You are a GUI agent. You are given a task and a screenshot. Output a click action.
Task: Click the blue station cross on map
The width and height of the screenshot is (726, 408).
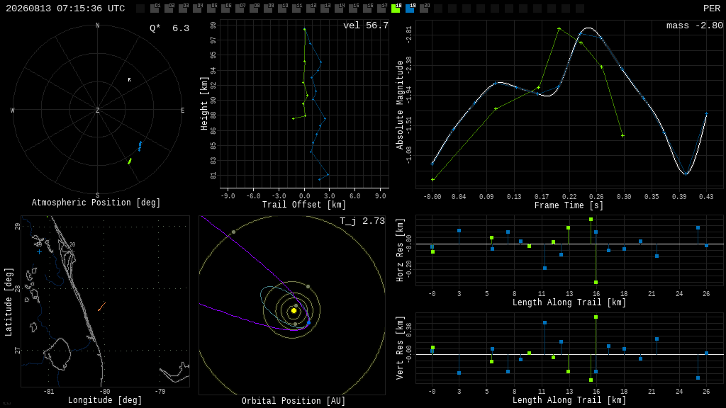(x=40, y=252)
